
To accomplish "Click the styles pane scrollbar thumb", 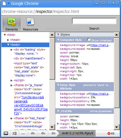I will click(x=117, y=73).
